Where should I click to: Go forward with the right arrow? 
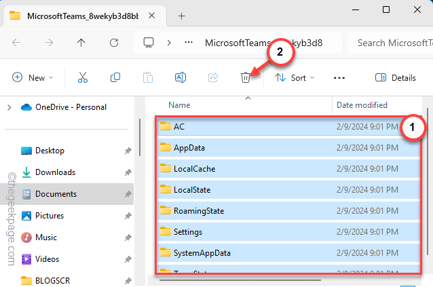(49, 43)
